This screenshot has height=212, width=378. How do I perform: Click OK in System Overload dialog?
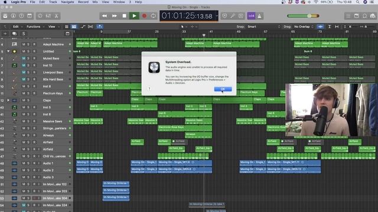tap(223, 89)
